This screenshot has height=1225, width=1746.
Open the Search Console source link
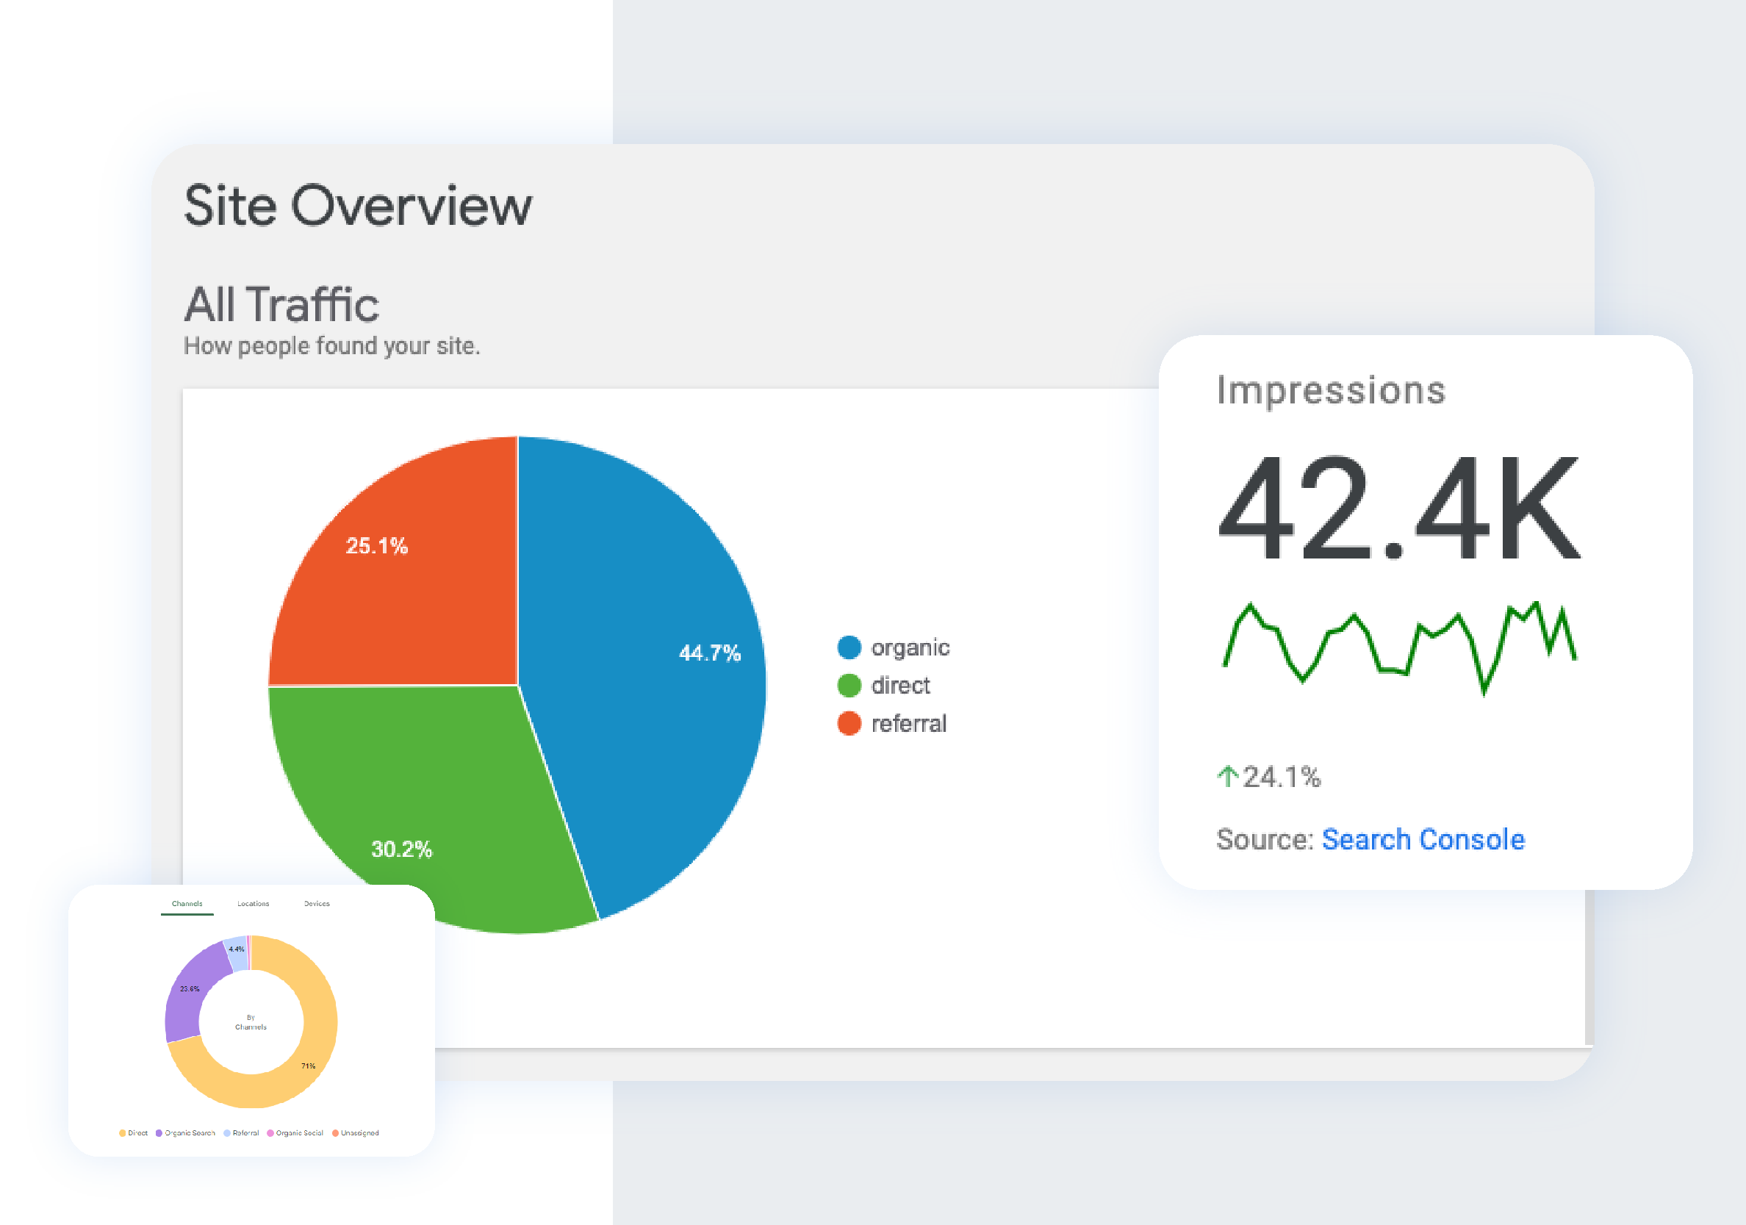coord(1423,839)
